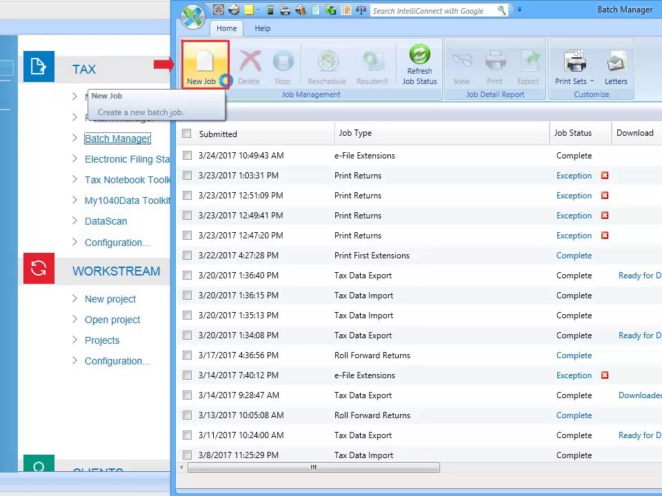
Task: Open the Letters customize icon
Action: coord(616,61)
